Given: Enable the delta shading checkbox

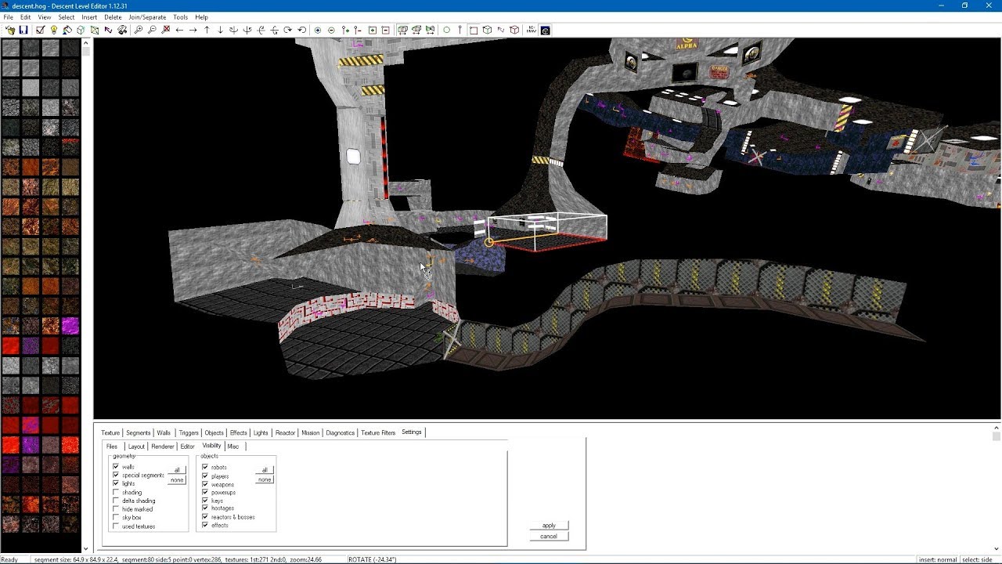Looking at the screenshot, I should click(x=116, y=501).
